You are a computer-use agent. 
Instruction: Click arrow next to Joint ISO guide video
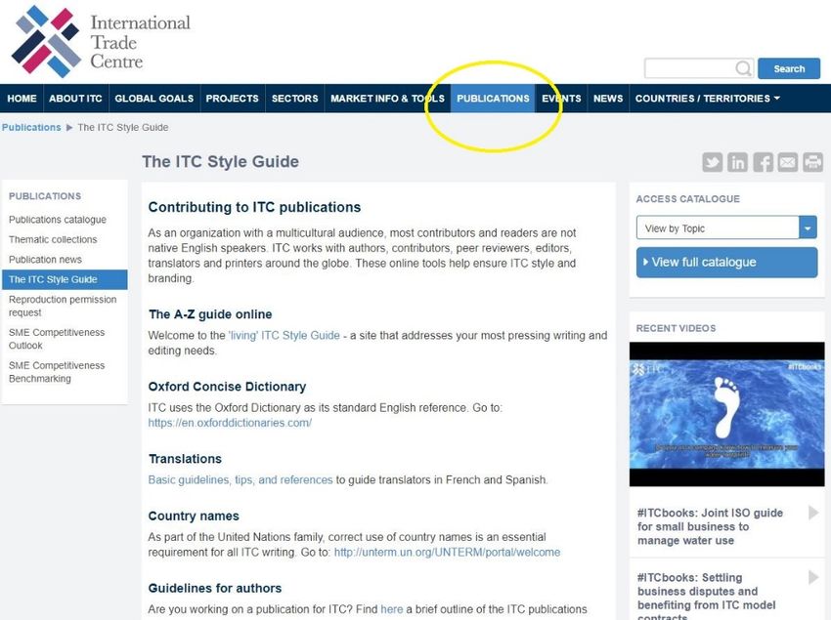813,513
